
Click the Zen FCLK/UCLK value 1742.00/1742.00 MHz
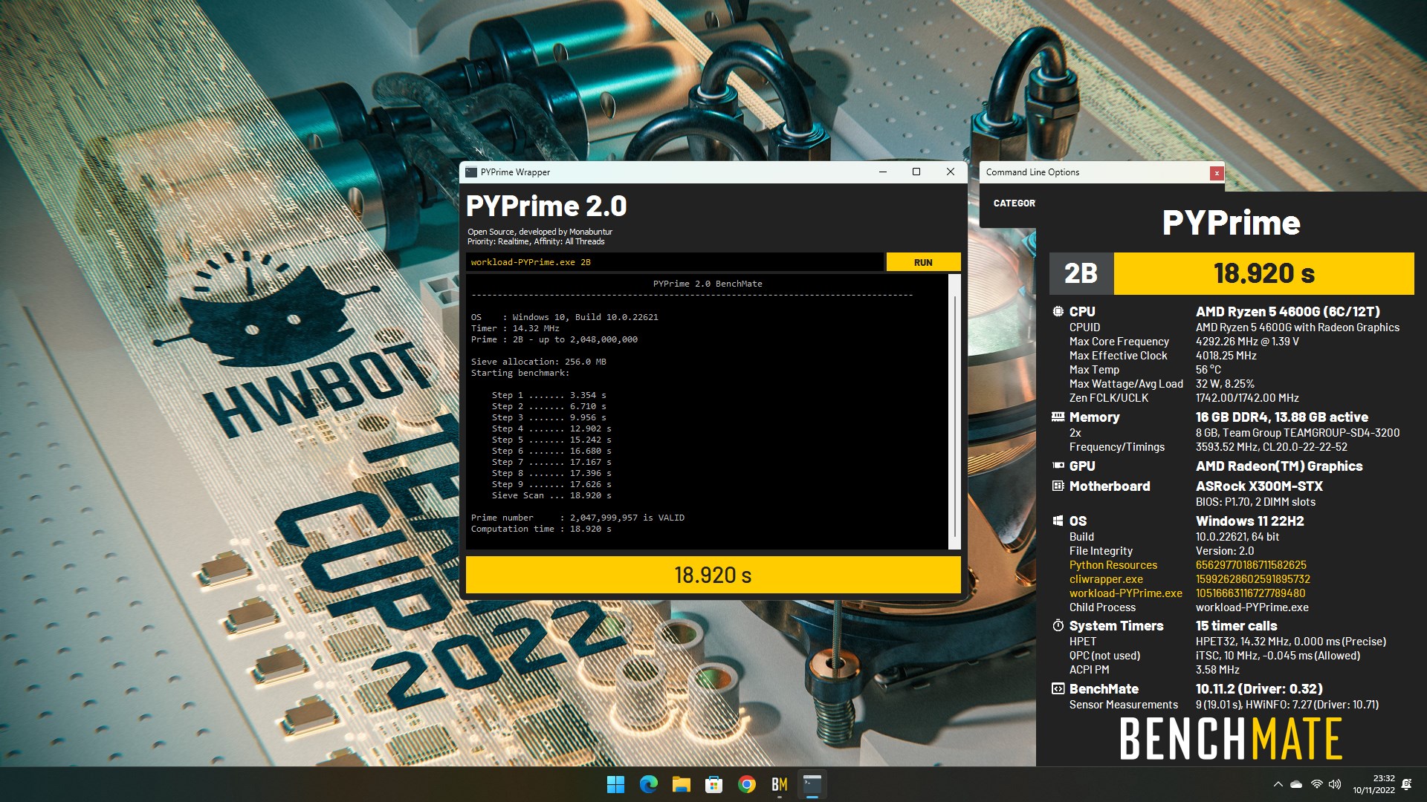click(x=1247, y=398)
